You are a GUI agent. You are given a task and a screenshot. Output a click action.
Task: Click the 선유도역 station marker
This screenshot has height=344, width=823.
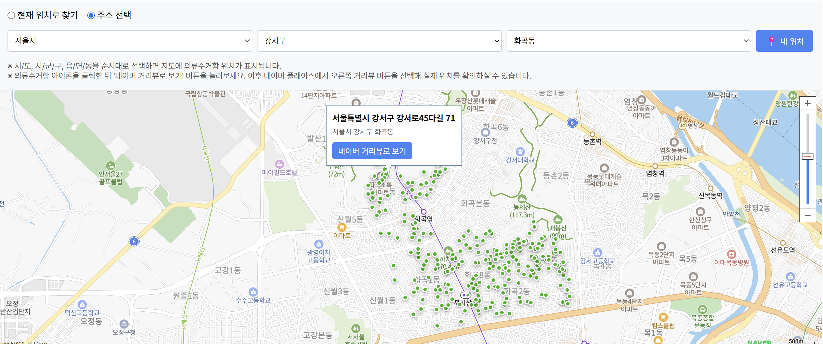(x=783, y=243)
